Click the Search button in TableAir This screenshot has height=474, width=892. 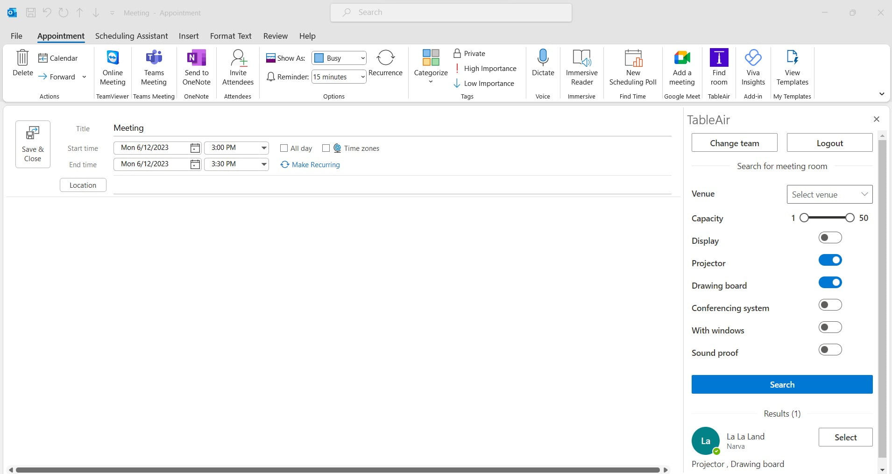pos(782,384)
